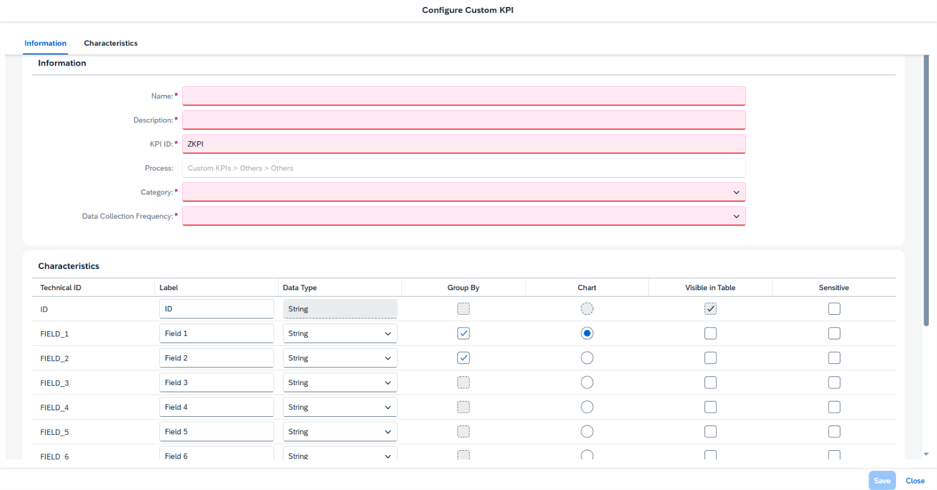Uncheck Group By for FIELD_2

[x=463, y=358]
